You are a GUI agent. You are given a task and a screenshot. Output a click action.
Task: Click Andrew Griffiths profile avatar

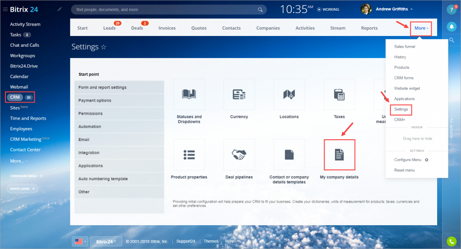366,9
